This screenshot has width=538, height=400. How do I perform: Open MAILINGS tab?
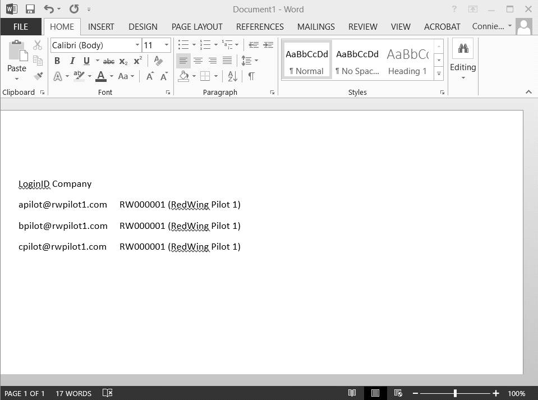coord(316,27)
